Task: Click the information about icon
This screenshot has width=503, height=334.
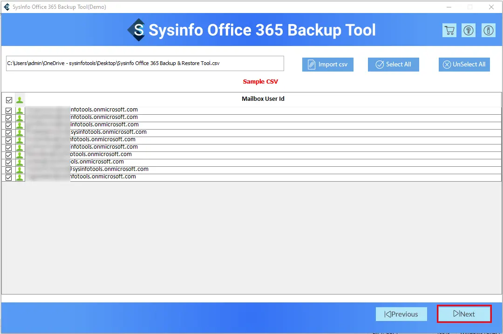Action: [x=488, y=31]
